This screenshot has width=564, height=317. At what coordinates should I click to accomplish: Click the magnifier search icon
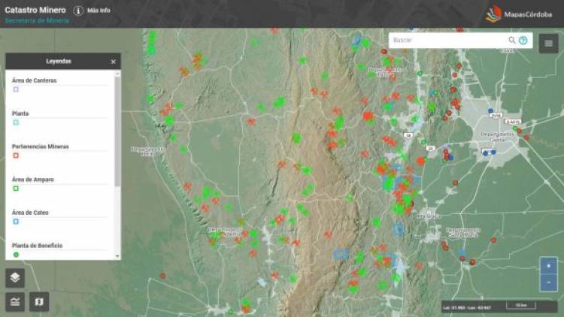[512, 41]
